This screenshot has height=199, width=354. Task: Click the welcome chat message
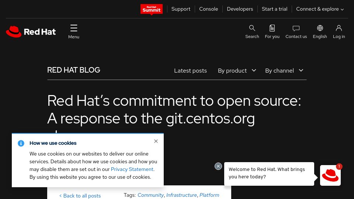(269, 174)
